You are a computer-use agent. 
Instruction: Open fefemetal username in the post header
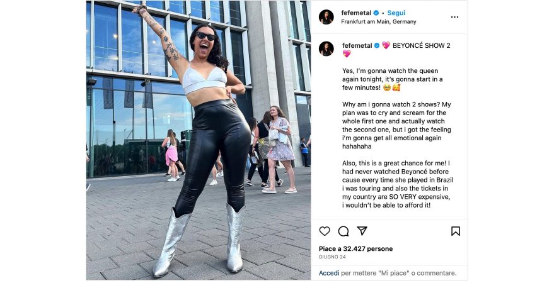pyautogui.click(x=356, y=13)
